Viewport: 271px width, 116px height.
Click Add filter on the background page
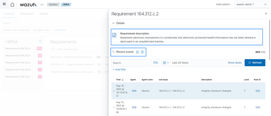click(59, 30)
